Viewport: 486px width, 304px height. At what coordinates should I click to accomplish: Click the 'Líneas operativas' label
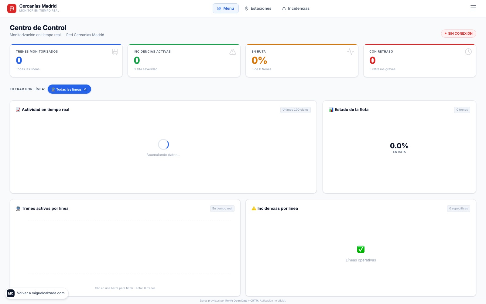click(361, 260)
